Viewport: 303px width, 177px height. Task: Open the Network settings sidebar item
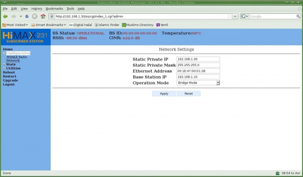[13, 60]
